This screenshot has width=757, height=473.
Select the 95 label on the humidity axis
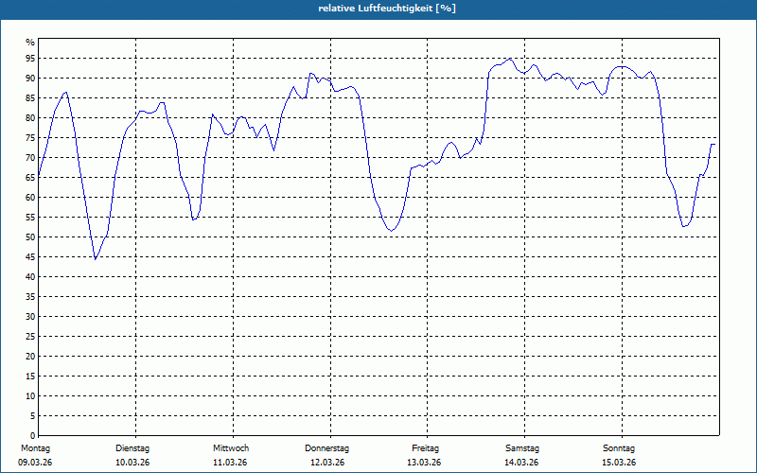coord(30,59)
